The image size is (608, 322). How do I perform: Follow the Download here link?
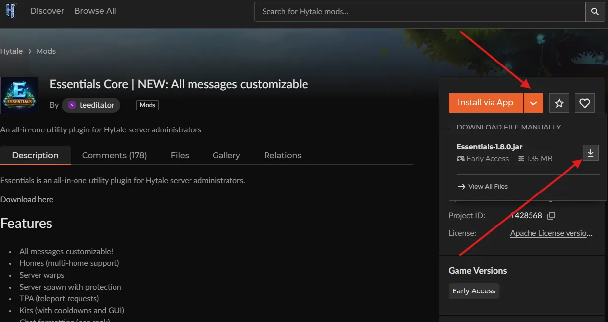coord(27,199)
